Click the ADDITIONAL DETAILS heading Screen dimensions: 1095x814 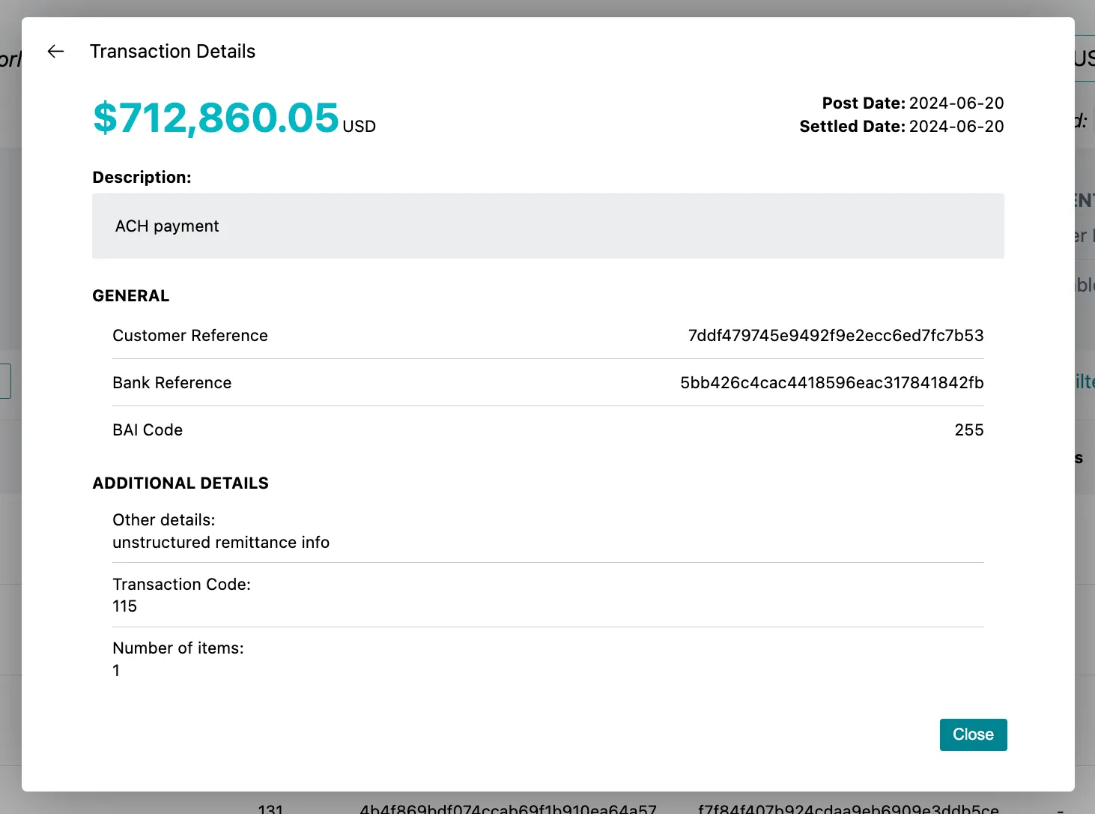pos(180,483)
